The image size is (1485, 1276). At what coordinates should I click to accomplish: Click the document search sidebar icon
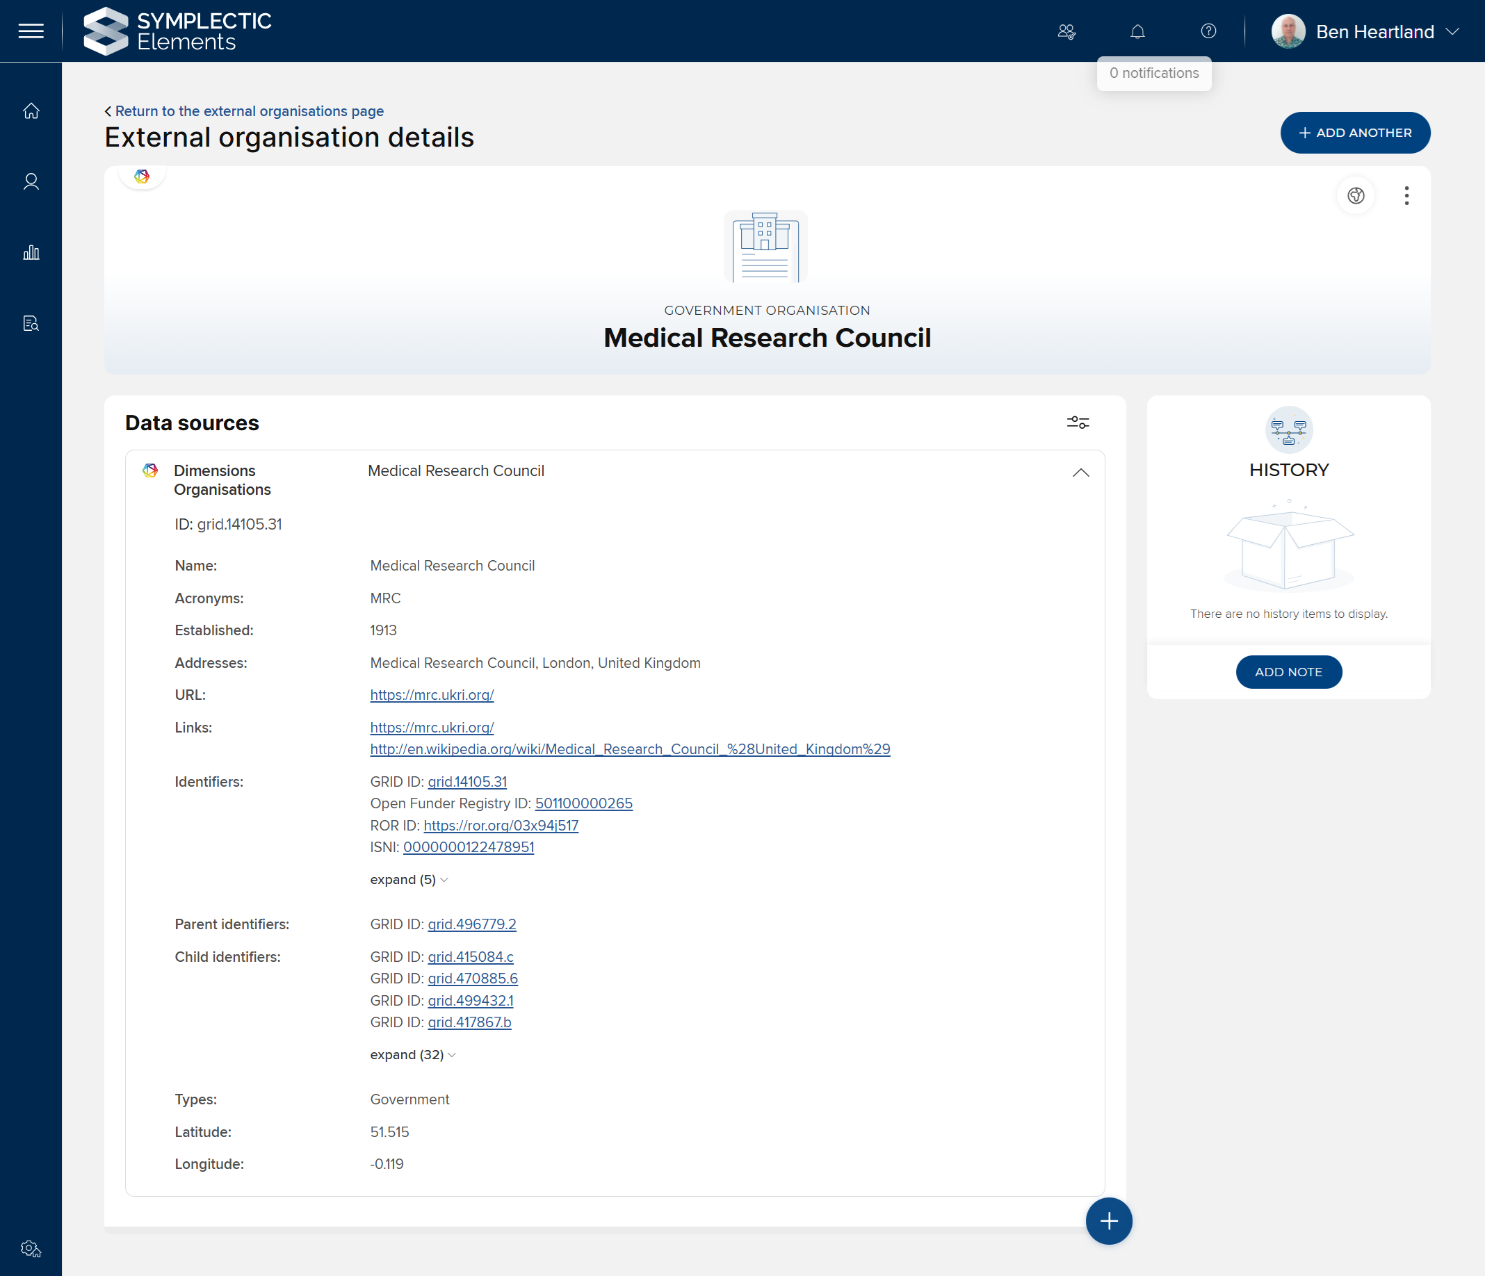[31, 323]
